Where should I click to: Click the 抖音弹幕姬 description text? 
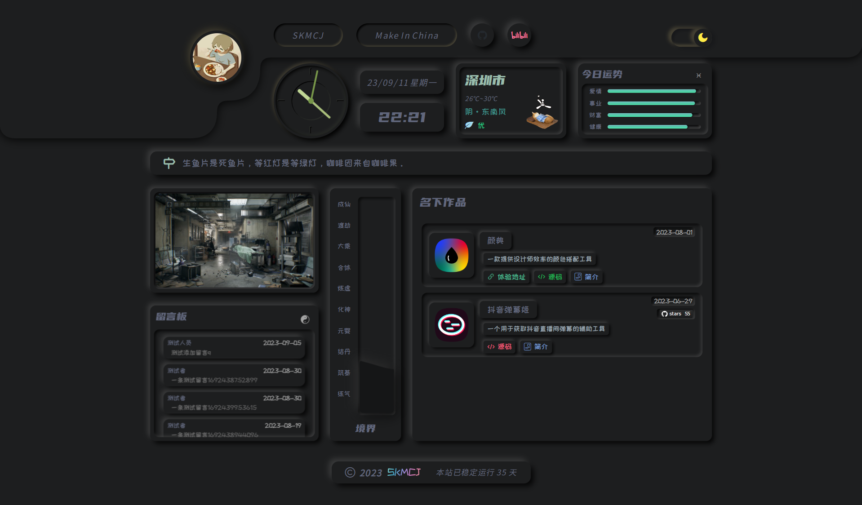(546, 328)
